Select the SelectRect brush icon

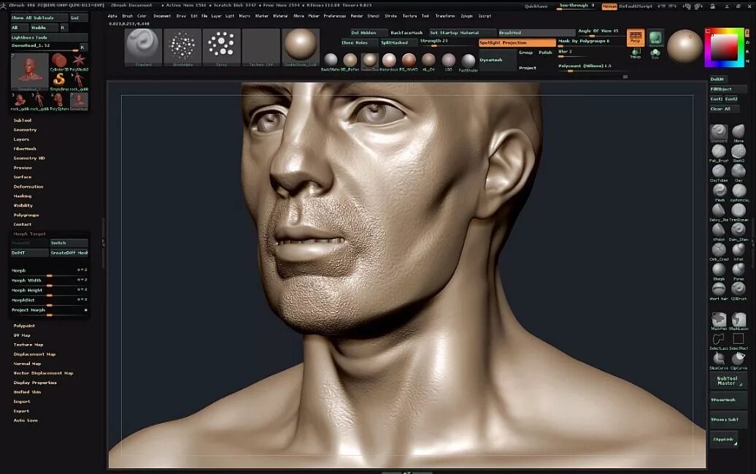coord(738,339)
